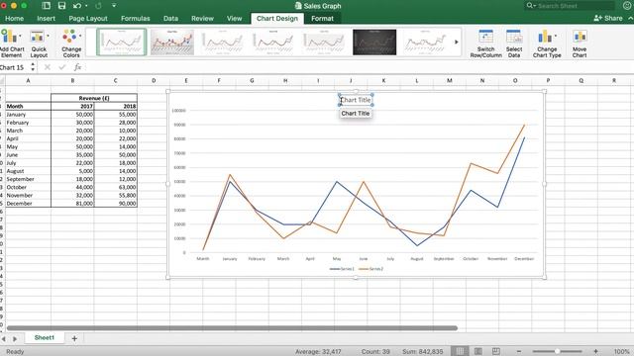Click the Name Box stepper arrows
This screenshot has height=356, width=634.
[33, 68]
